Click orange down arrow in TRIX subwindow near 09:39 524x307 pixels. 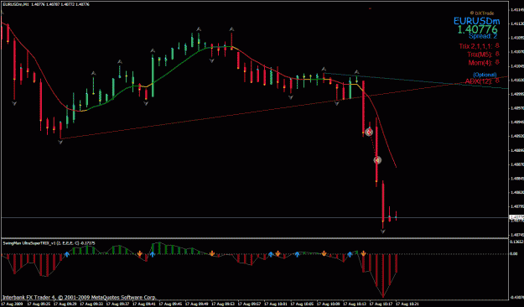140,254
